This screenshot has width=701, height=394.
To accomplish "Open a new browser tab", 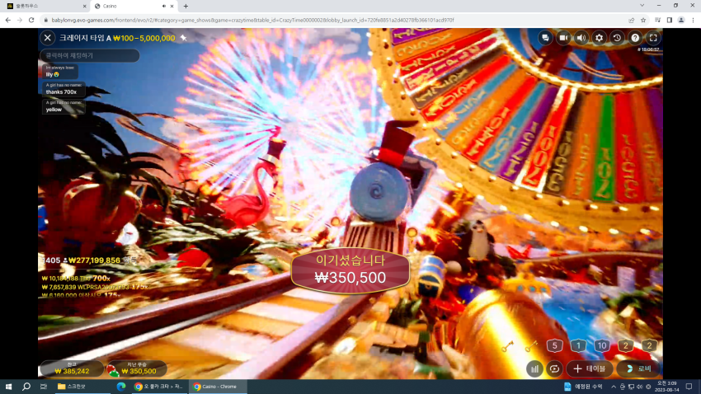I will coord(186,7).
